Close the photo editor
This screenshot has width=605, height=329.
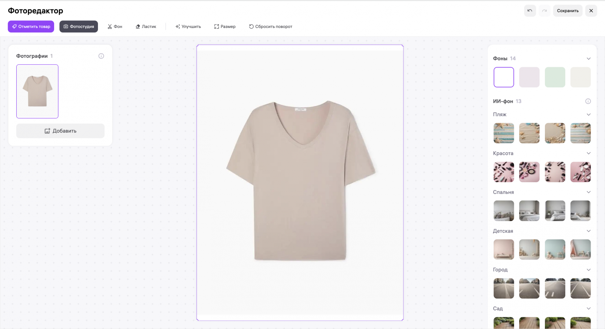591,11
